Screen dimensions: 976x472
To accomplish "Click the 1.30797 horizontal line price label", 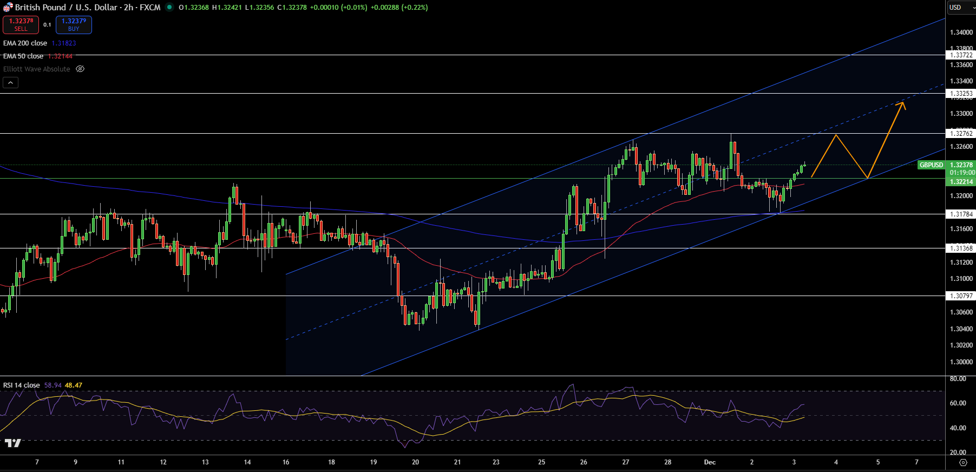I will point(961,296).
